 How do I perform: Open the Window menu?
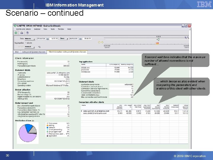61,29
